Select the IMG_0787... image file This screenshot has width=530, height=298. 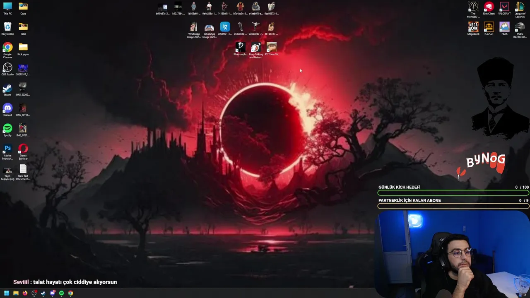click(x=23, y=130)
